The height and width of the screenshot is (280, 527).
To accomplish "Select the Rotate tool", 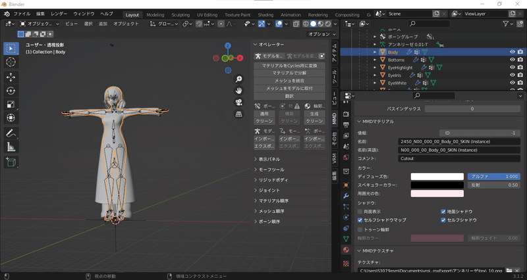I will pos(11,91).
